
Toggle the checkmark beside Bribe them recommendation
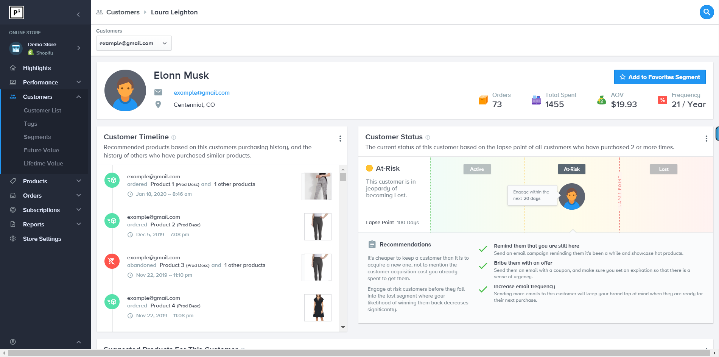(483, 266)
